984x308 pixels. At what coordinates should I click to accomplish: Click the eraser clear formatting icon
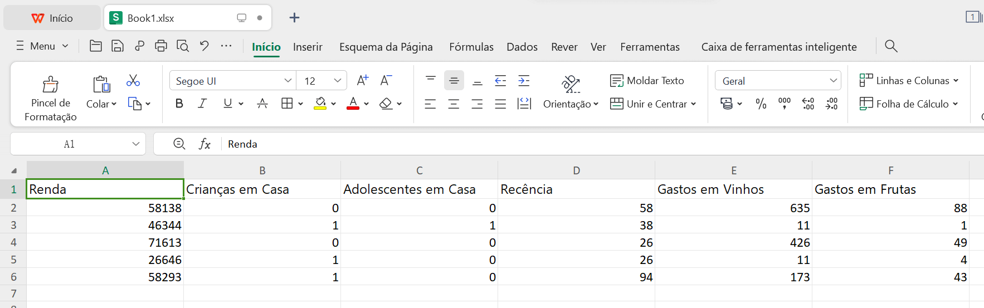pos(386,104)
